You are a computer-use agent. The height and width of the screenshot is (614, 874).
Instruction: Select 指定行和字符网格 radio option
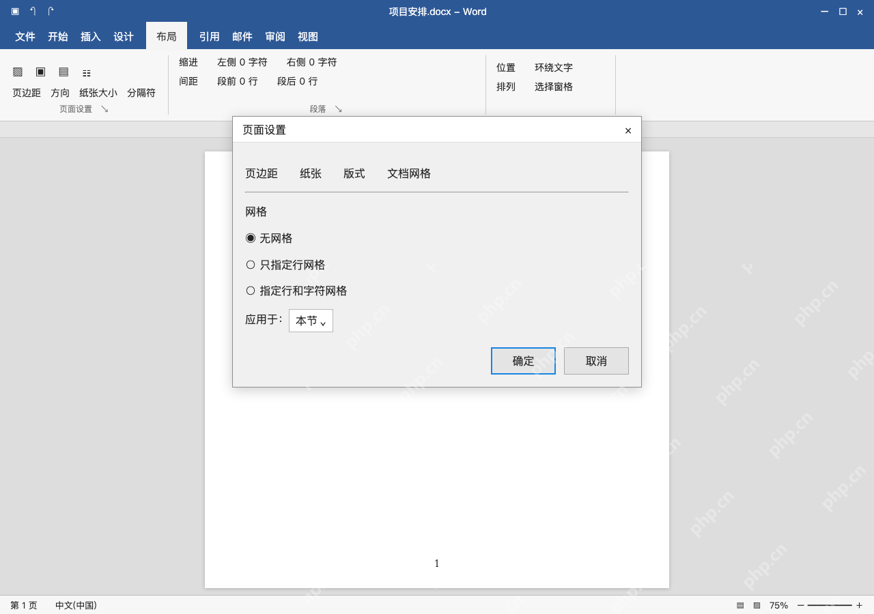(x=251, y=291)
